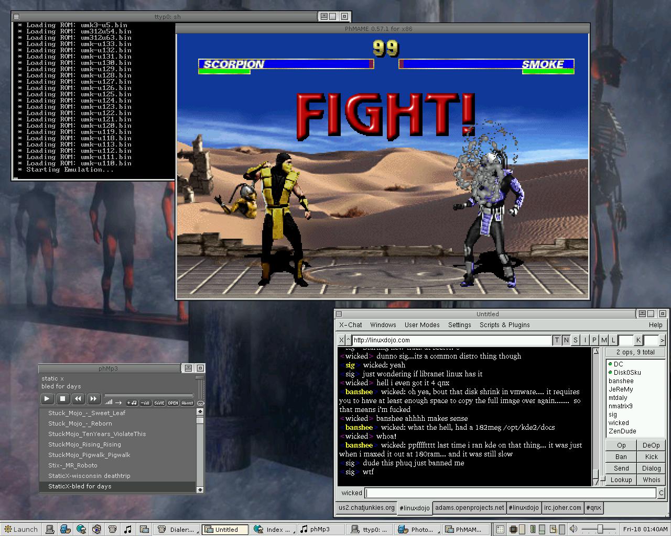Switch to the irc.joher.com tab
This screenshot has height=536, width=671.
(562, 508)
